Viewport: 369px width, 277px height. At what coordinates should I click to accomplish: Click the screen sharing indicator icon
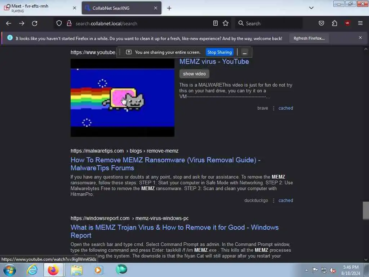(129, 52)
